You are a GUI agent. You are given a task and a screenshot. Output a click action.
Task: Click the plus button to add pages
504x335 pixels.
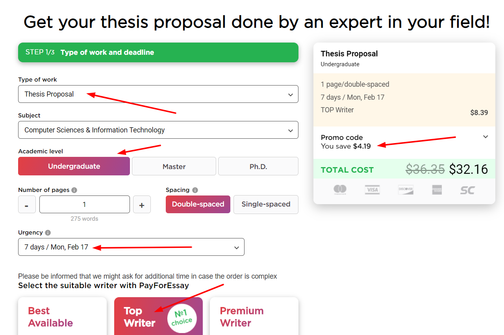pyautogui.click(x=142, y=204)
